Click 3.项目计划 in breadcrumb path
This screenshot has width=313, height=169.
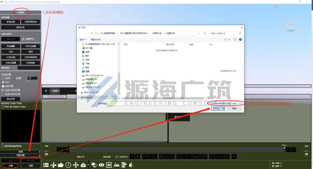tap(156, 33)
